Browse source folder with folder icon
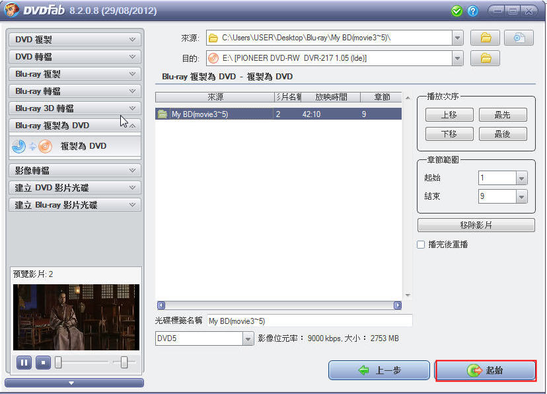This screenshot has height=394, width=547. tap(485, 38)
